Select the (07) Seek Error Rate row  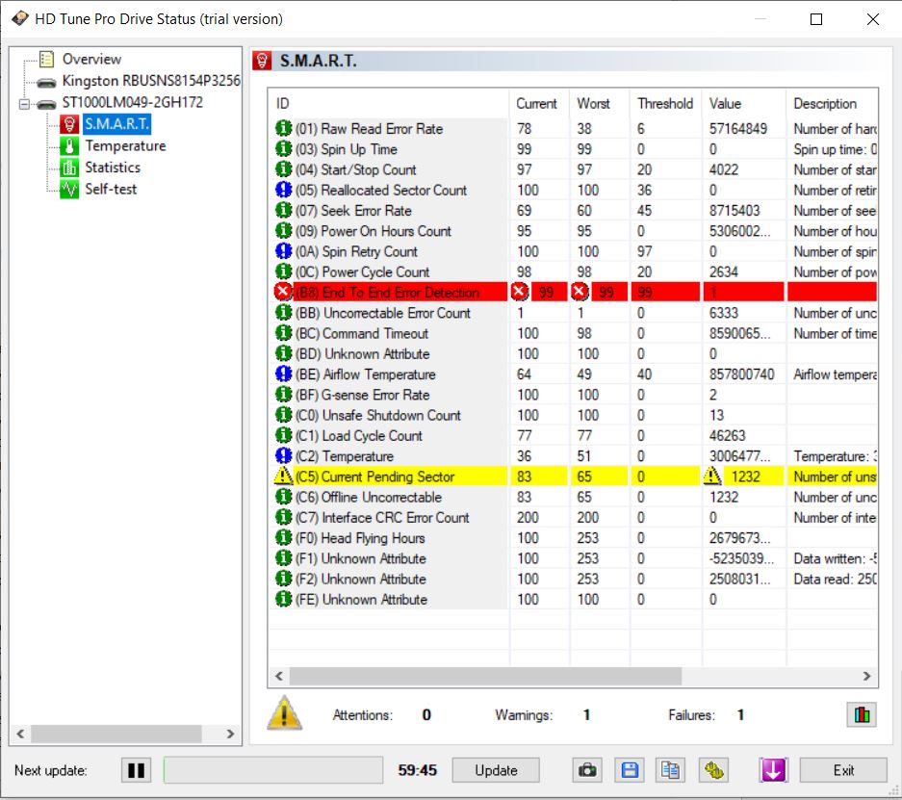point(576,211)
